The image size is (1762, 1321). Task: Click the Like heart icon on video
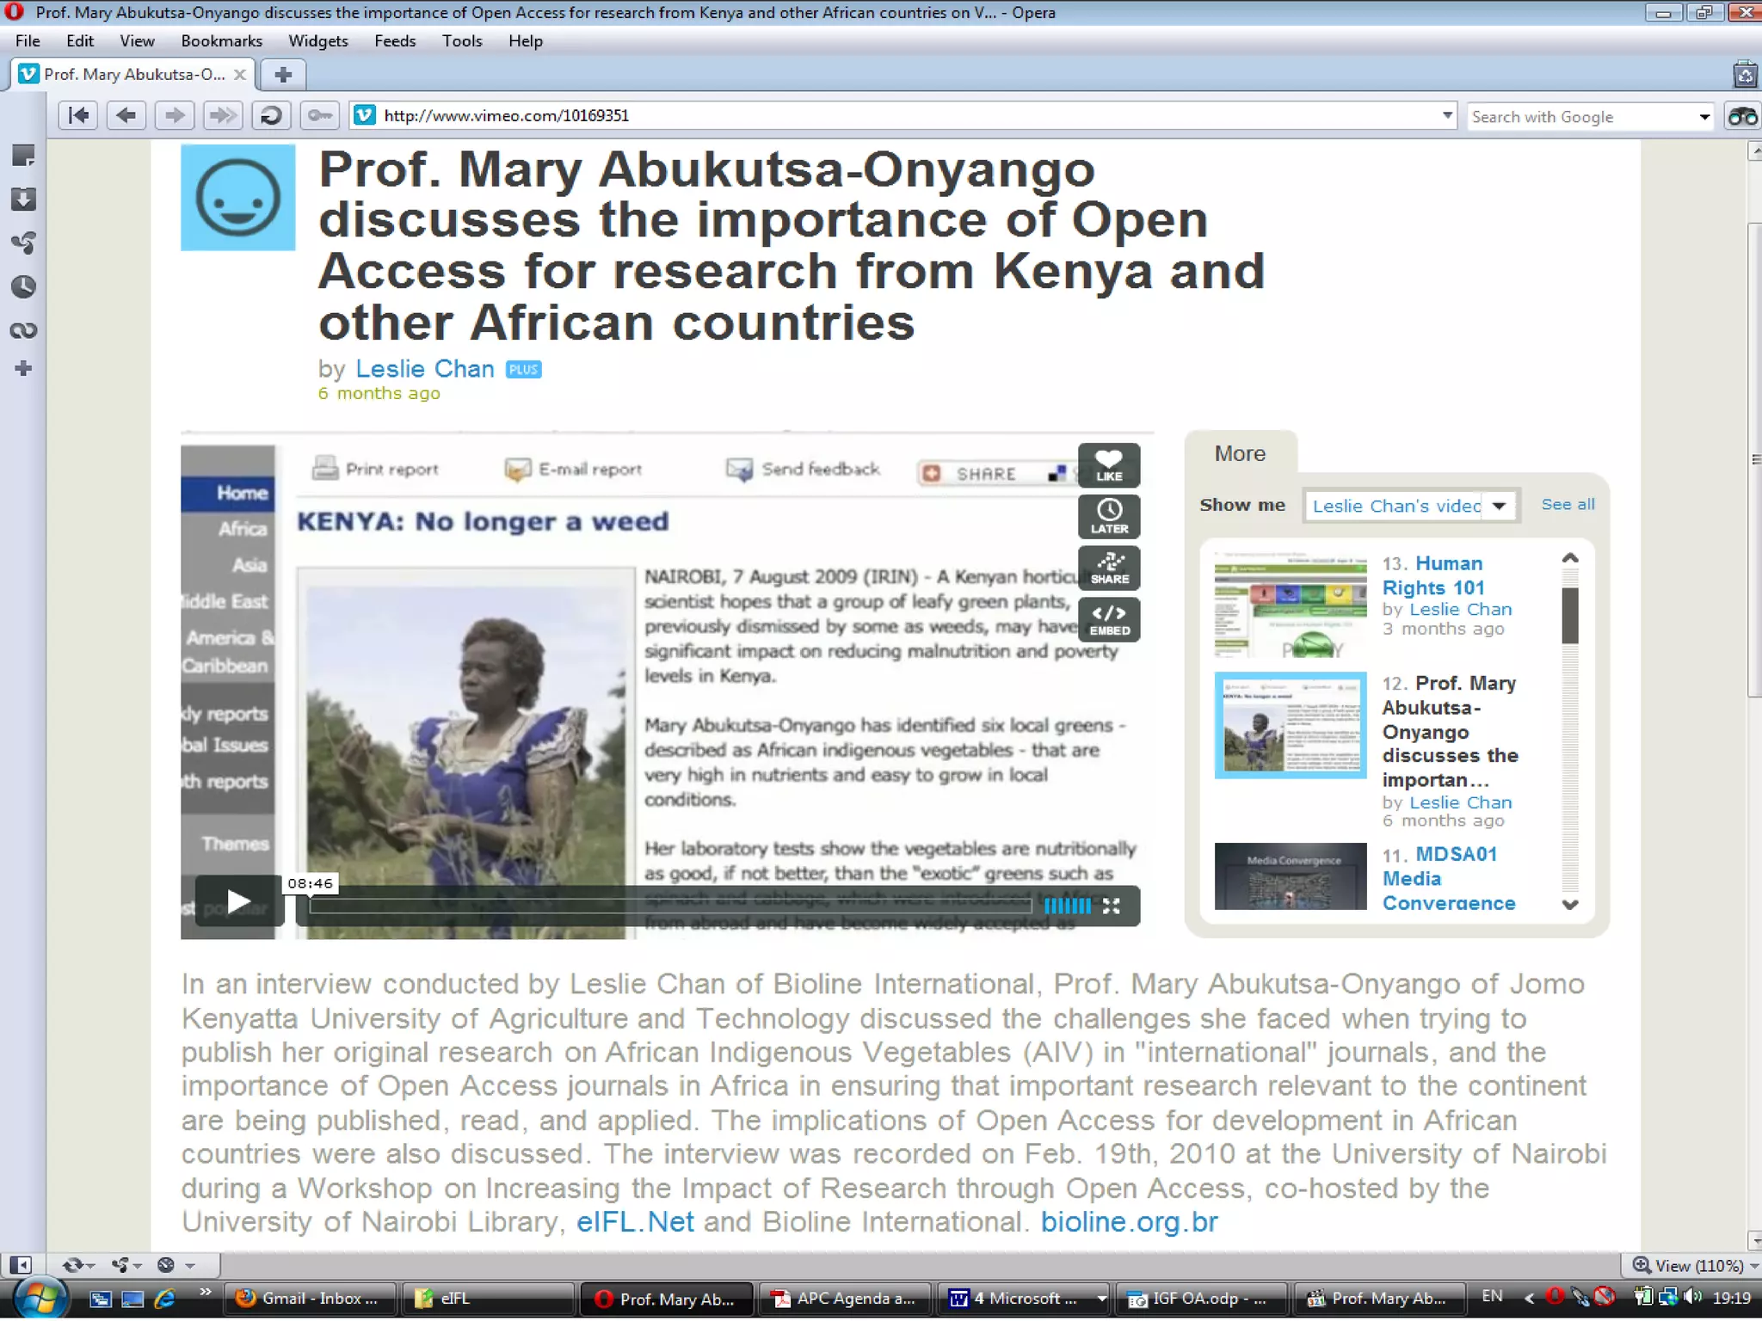pyautogui.click(x=1108, y=465)
